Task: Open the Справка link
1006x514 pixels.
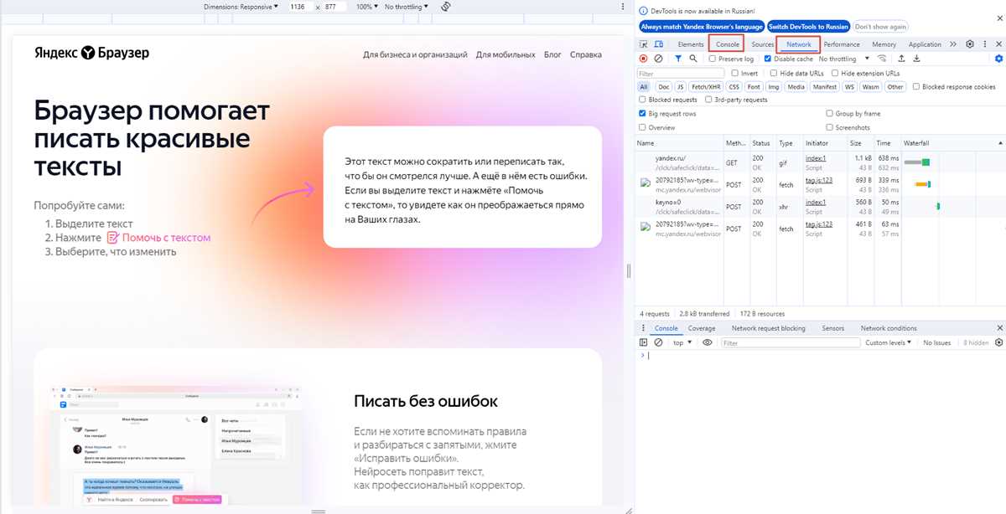Action: [585, 54]
